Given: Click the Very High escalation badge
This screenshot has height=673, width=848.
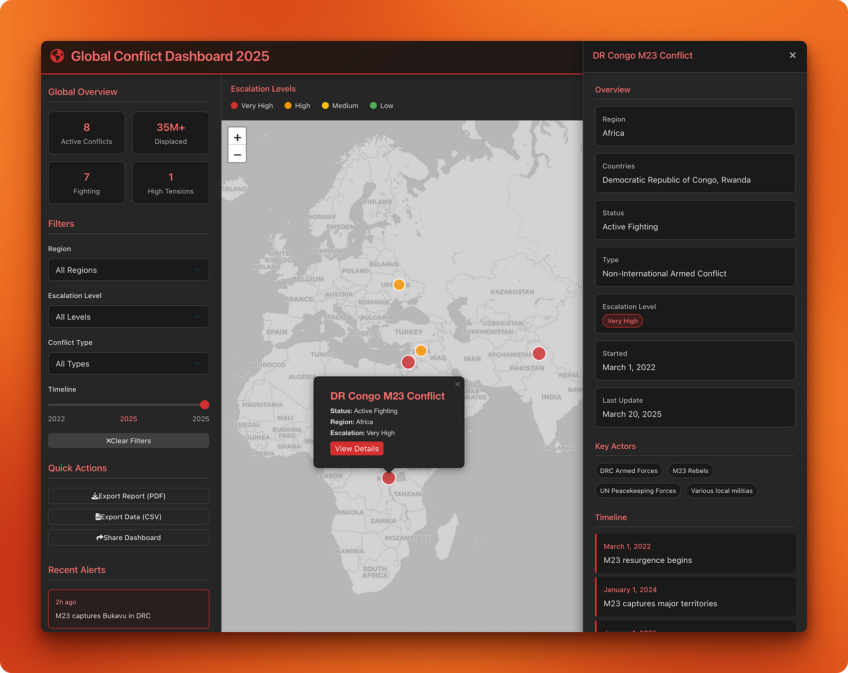Looking at the screenshot, I should (x=622, y=321).
